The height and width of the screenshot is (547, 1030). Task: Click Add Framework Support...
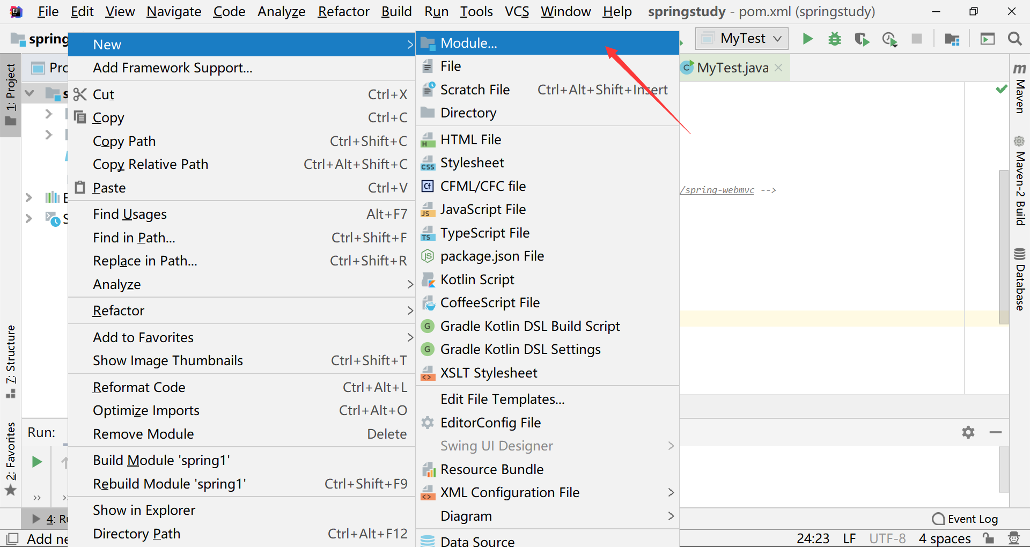(241, 68)
